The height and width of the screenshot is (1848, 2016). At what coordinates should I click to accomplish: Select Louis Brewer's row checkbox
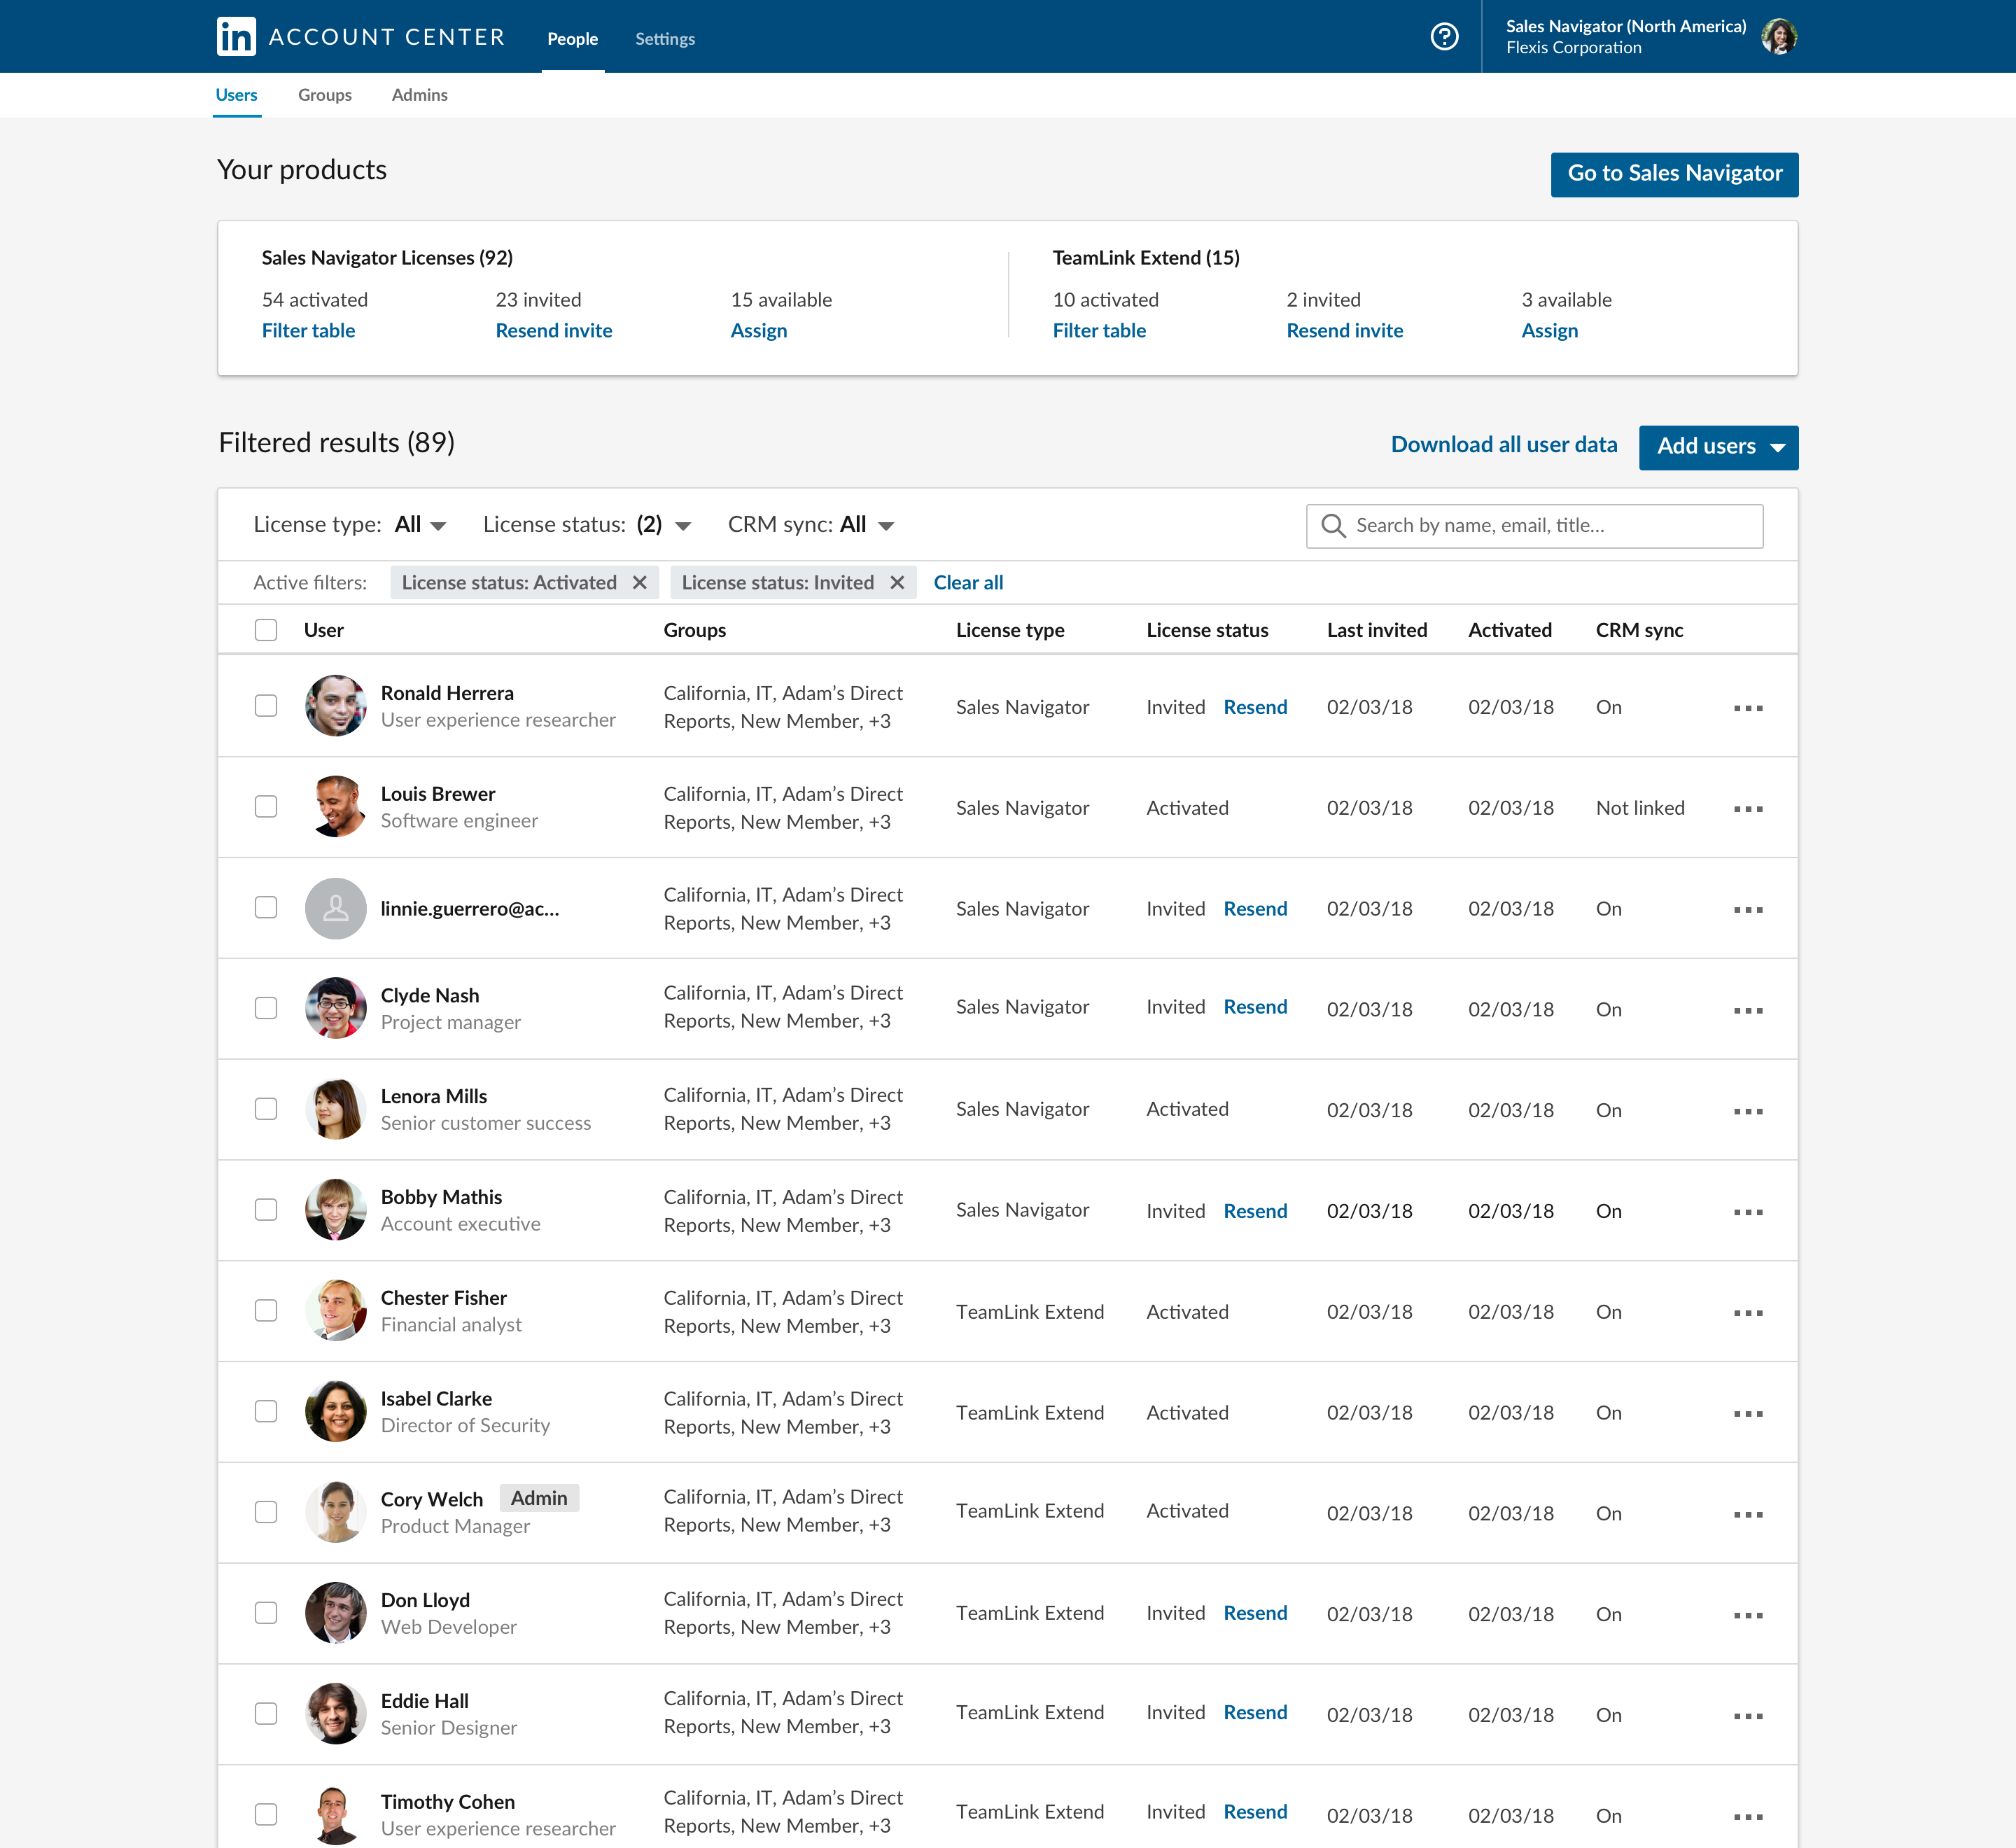pyautogui.click(x=266, y=807)
